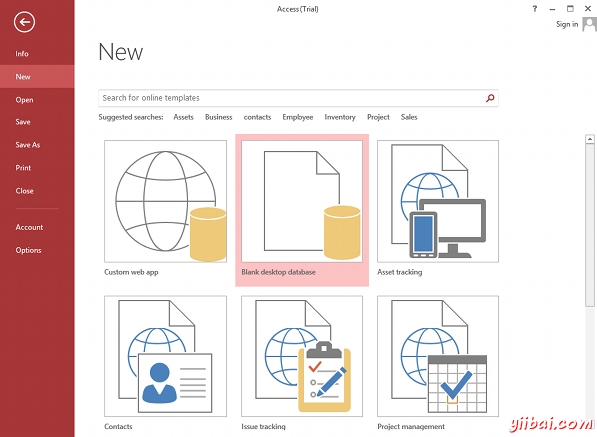Search suggested term Employee
This screenshot has height=437, width=597.
tap(298, 117)
